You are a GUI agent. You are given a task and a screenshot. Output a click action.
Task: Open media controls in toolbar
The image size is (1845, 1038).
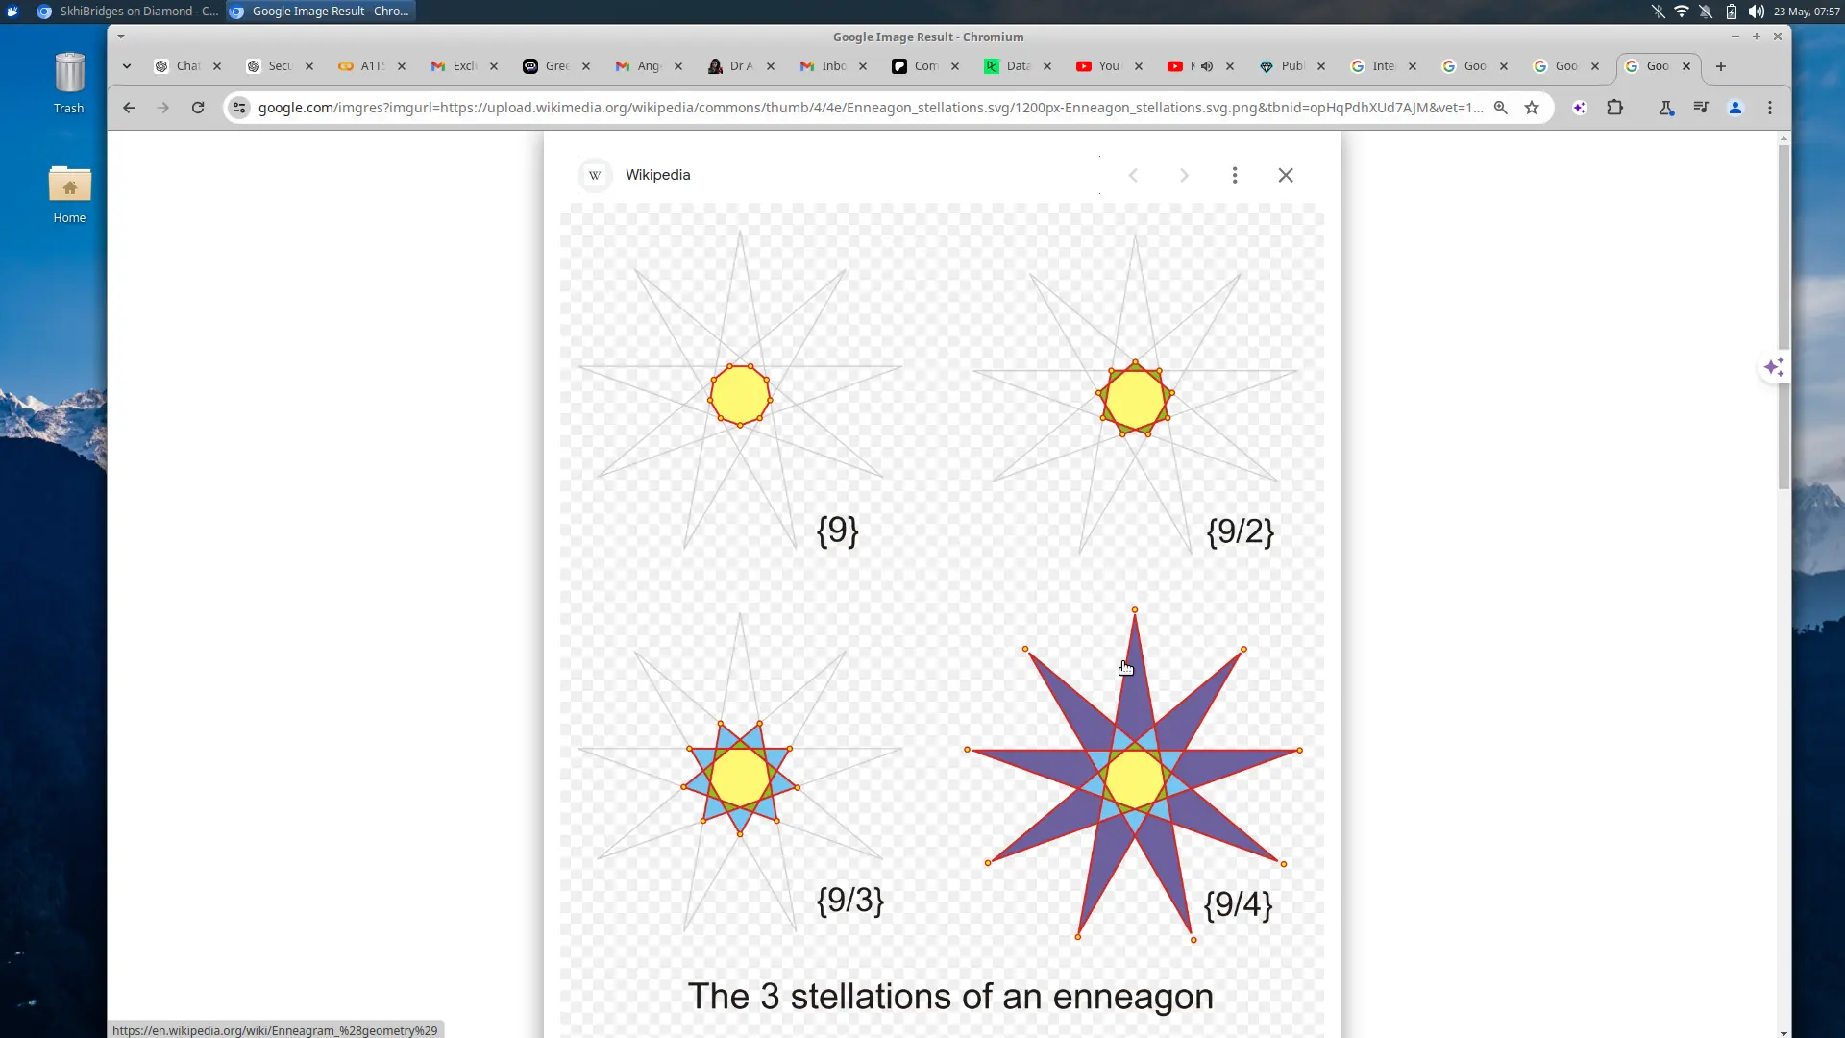1701,108
